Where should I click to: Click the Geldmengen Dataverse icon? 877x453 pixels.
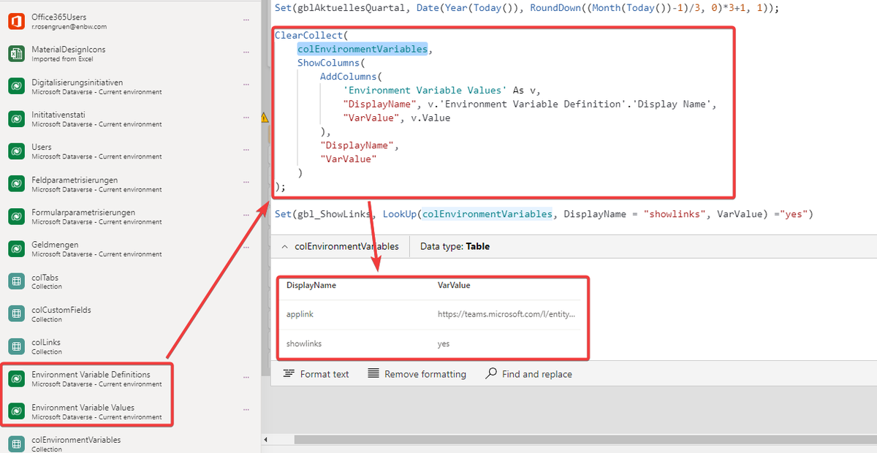pyautogui.click(x=16, y=249)
